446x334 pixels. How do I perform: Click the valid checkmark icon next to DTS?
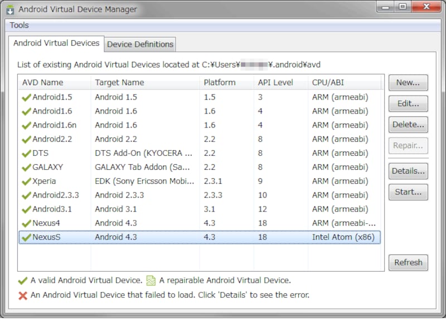(x=26, y=154)
